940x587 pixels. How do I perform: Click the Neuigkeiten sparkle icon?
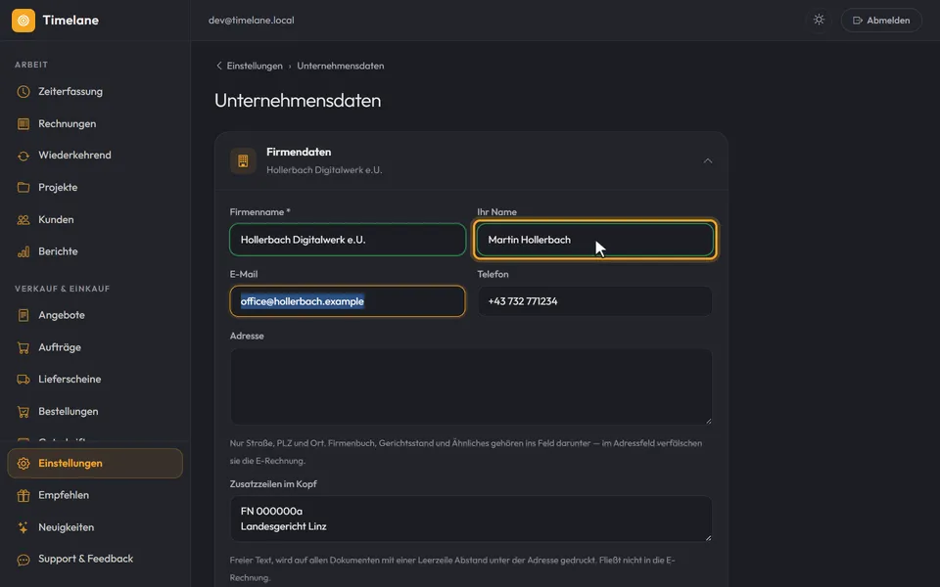23,527
